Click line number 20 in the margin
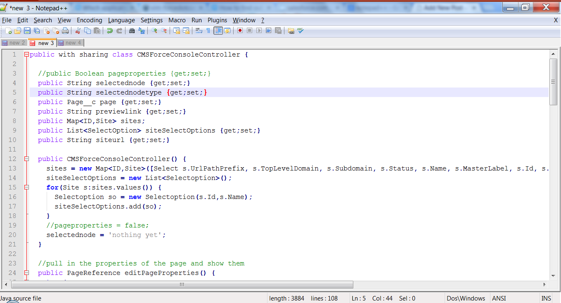This screenshot has width=561, height=303. pos(12,235)
